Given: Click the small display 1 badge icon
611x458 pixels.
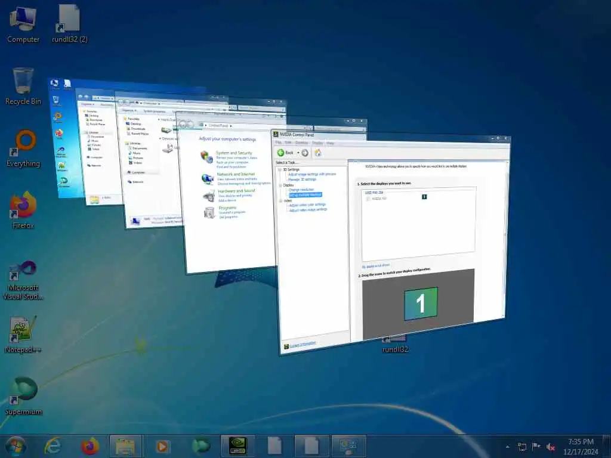Looking at the screenshot, I should pos(424,197).
